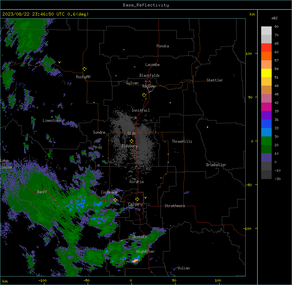Click the Calgary label
292x285 pixels.
point(135,204)
